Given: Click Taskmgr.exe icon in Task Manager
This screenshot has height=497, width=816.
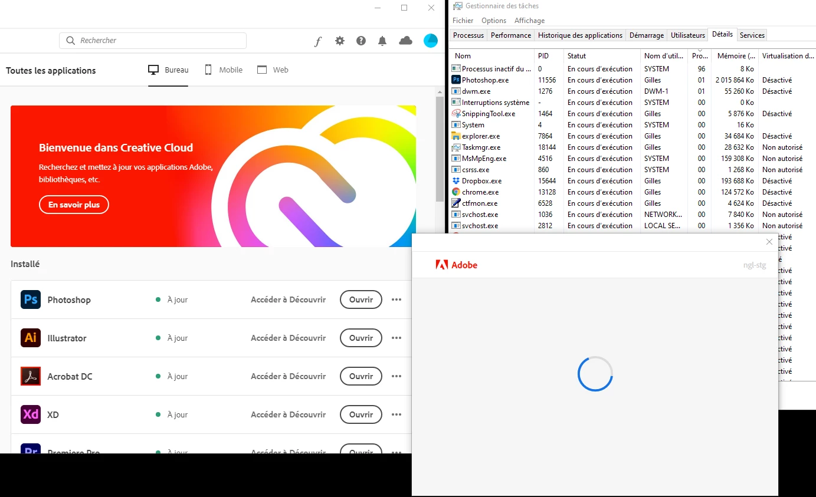Looking at the screenshot, I should (x=455, y=147).
